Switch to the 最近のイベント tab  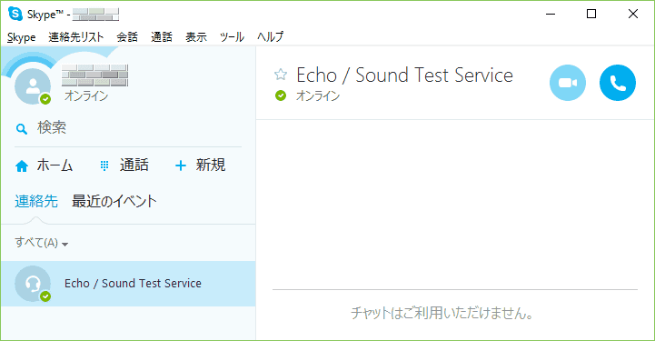(114, 202)
